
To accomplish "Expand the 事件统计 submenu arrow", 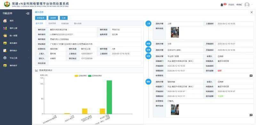I will coord(29,51).
